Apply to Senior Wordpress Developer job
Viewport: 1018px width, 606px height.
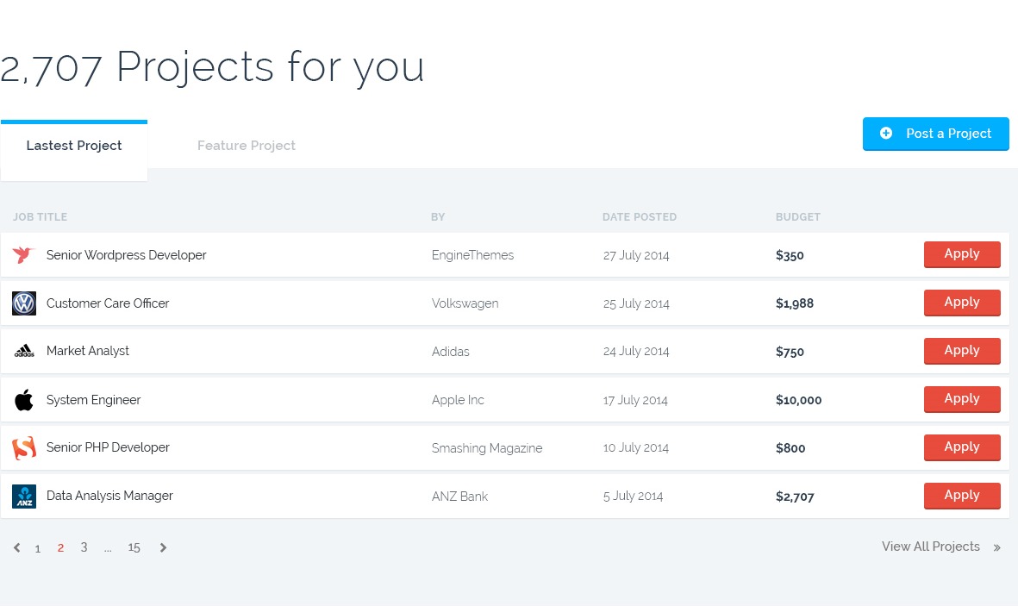pos(961,254)
